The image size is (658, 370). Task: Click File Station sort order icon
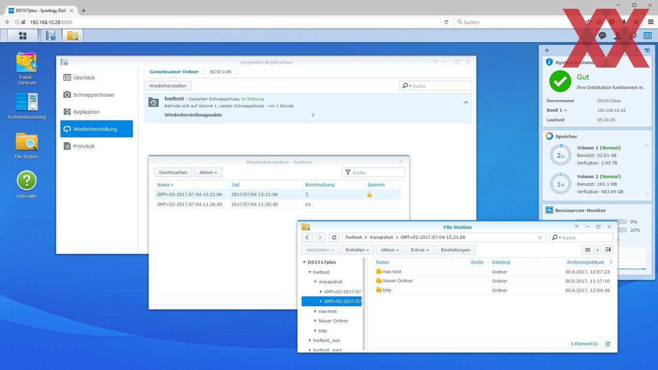click(608, 250)
